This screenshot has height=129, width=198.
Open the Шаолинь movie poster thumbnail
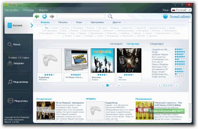click(x=103, y=61)
